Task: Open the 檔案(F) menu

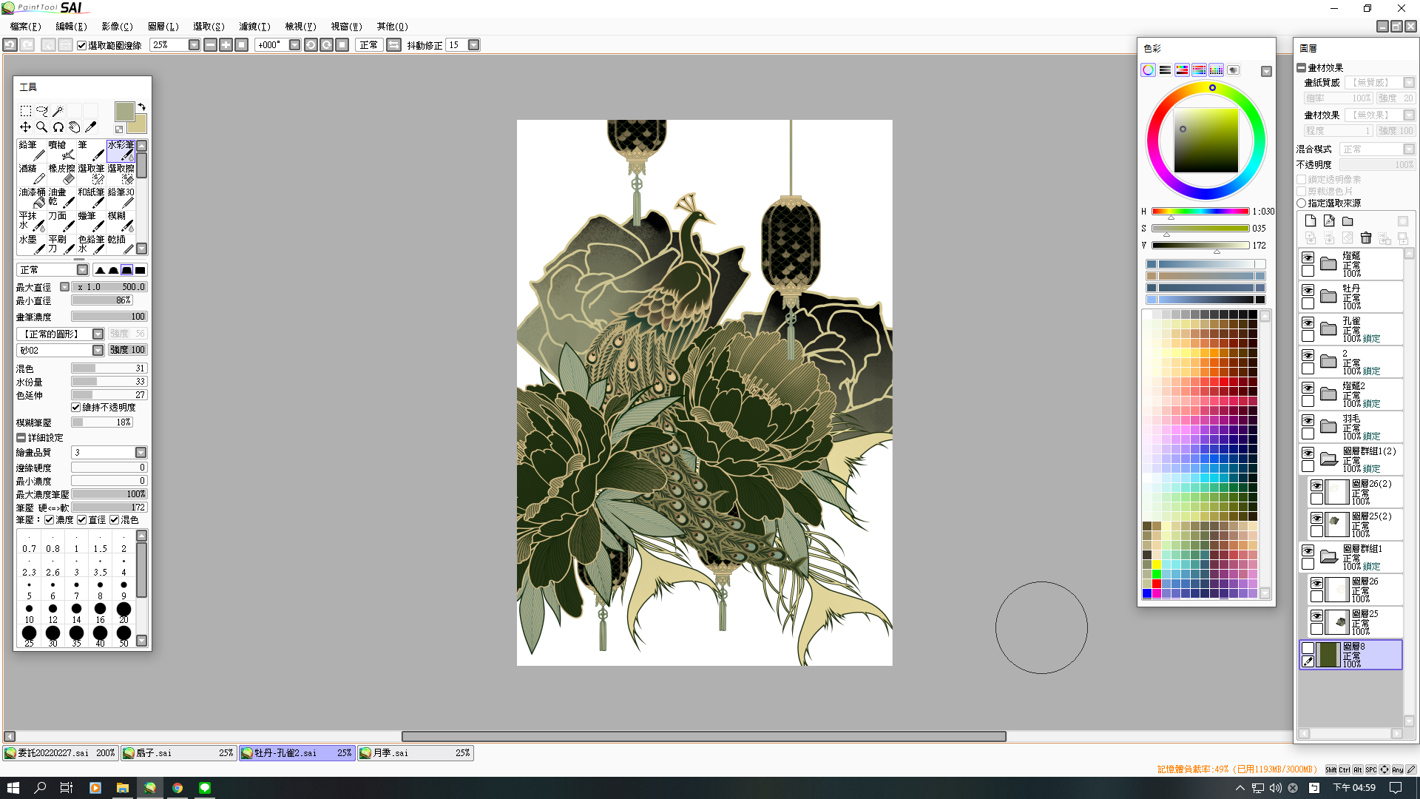Action: (25, 27)
